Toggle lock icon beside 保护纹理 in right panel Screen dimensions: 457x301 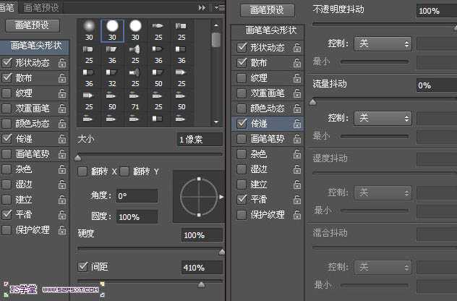[x=297, y=215]
